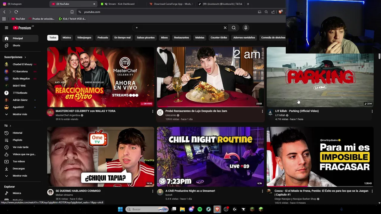
Task: Open Kick / Twitch VOD bookmark
Action: click(x=72, y=19)
